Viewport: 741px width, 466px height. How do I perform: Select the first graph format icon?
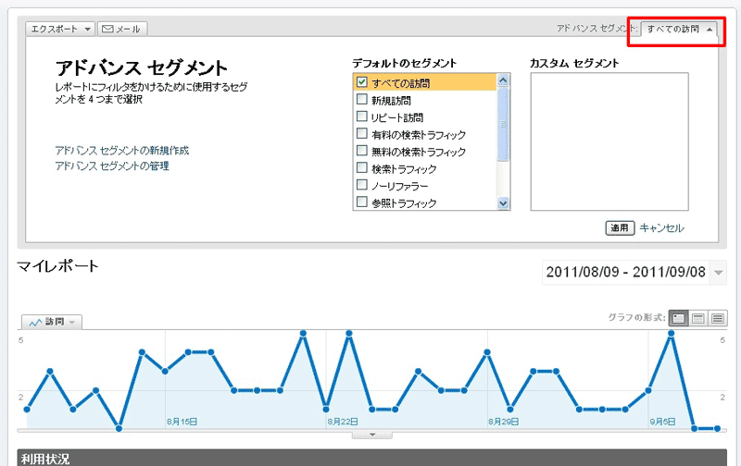tap(678, 317)
